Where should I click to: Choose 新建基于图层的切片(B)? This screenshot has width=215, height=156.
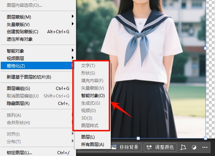(38, 77)
